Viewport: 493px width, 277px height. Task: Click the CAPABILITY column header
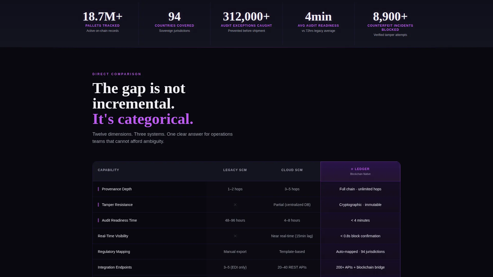point(108,170)
